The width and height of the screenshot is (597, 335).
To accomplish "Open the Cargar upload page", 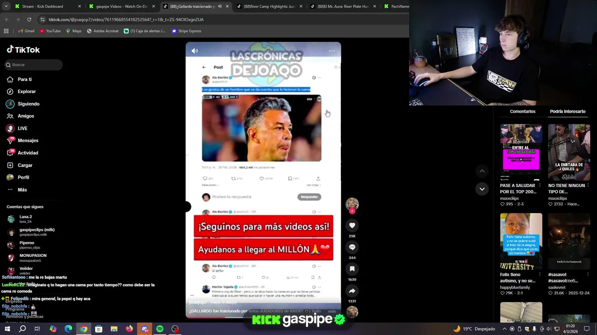I will pos(20,165).
